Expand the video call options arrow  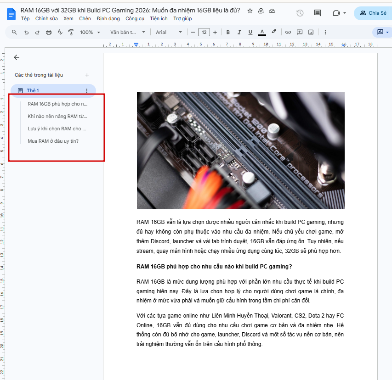coord(345,13)
